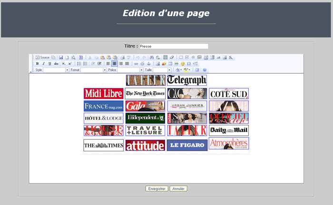Toggle italic formatting
333x205 pixels.
click(x=44, y=64)
